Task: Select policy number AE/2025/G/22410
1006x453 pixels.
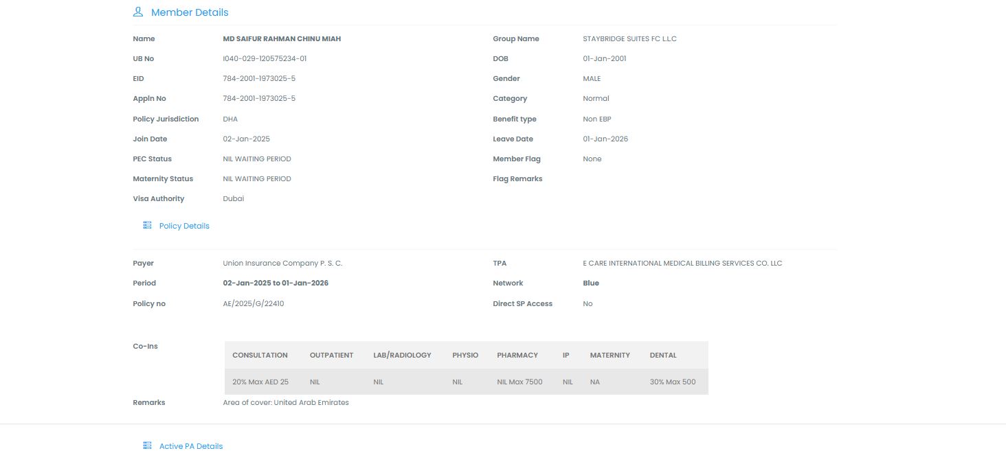Action: tap(254, 303)
